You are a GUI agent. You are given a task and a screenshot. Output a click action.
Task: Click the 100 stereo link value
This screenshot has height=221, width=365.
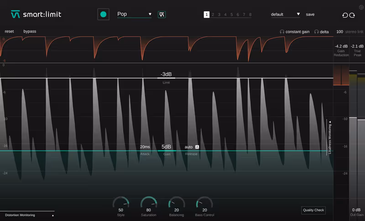[x=339, y=31]
